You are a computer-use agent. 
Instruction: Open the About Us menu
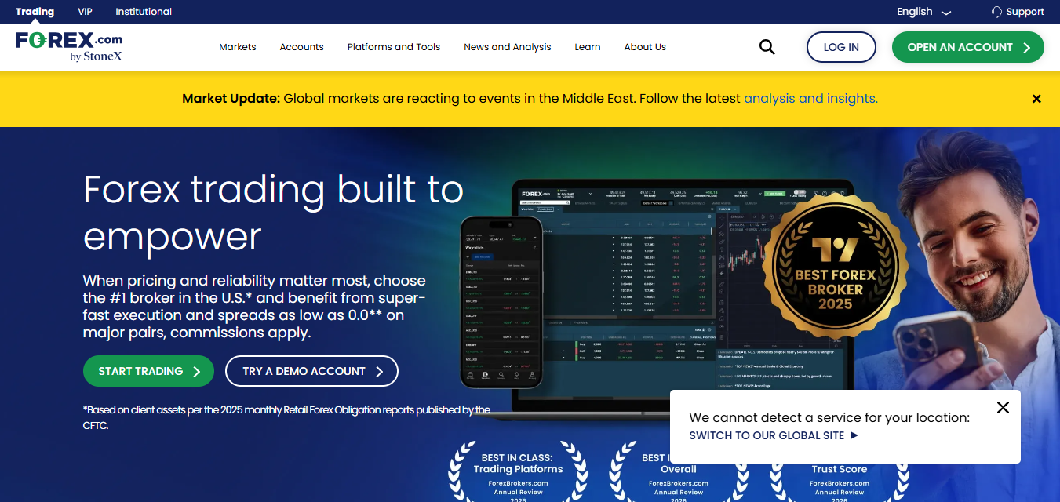tap(645, 47)
